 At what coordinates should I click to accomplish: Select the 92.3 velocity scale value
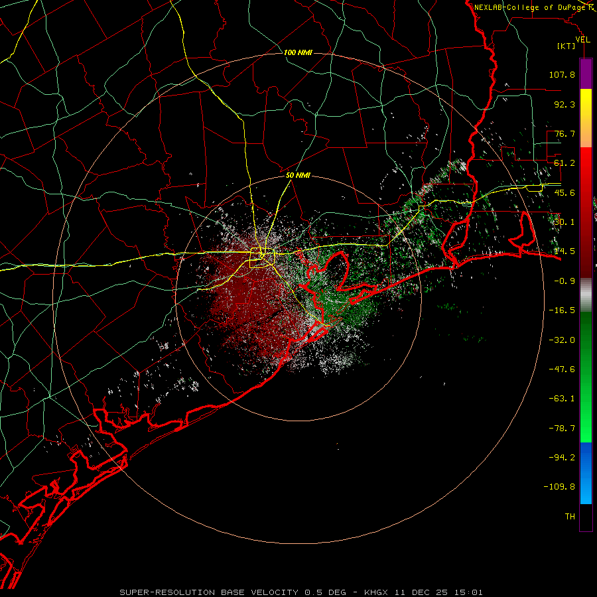point(564,104)
